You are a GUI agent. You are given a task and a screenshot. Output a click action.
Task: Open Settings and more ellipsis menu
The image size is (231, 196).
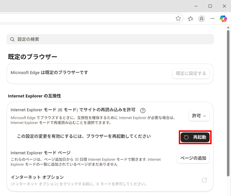(x=213, y=18)
